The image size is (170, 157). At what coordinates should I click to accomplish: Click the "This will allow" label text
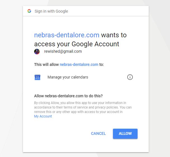point(46,64)
